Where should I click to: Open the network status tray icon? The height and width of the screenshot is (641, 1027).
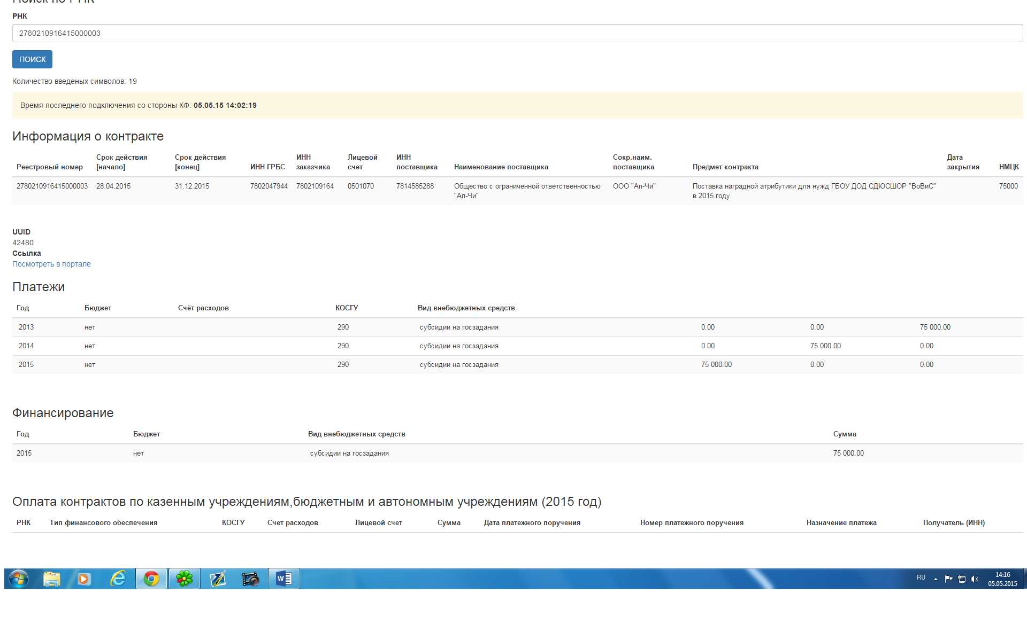[962, 579]
